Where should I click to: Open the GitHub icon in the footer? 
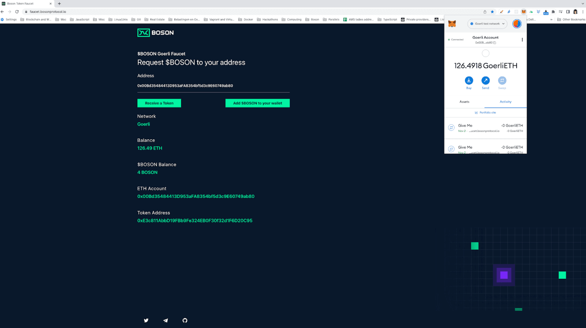click(x=185, y=321)
